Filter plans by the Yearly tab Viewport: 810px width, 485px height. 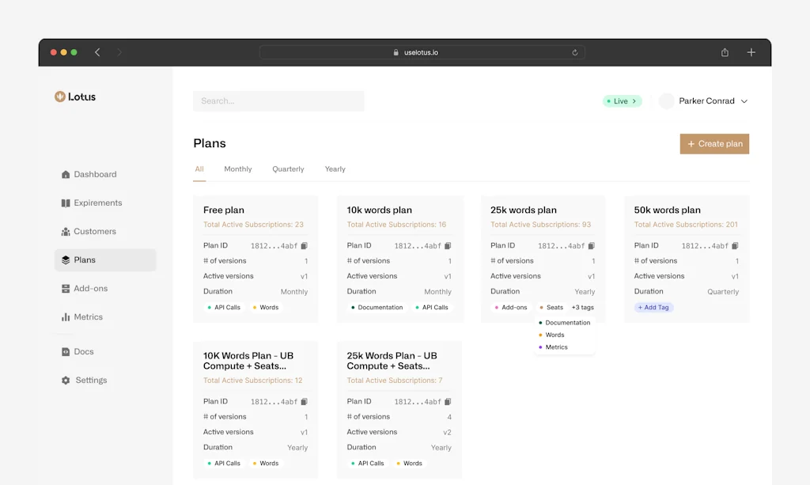335,169
